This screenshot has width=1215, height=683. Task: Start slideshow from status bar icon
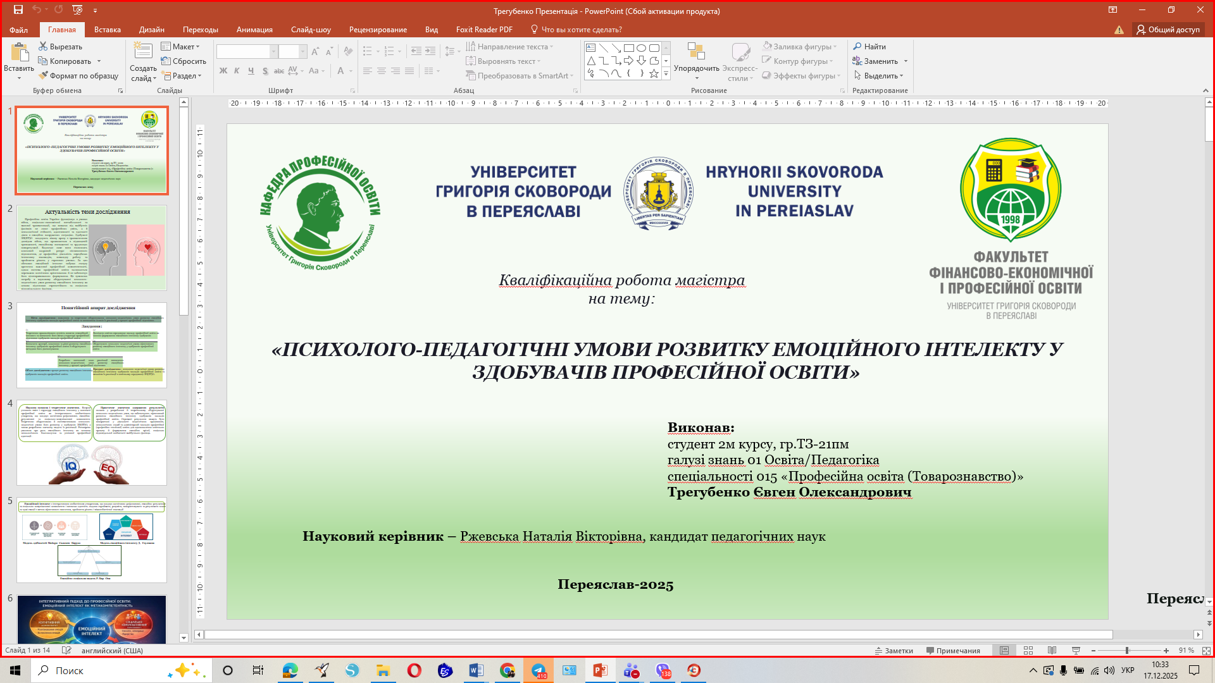1076,650
